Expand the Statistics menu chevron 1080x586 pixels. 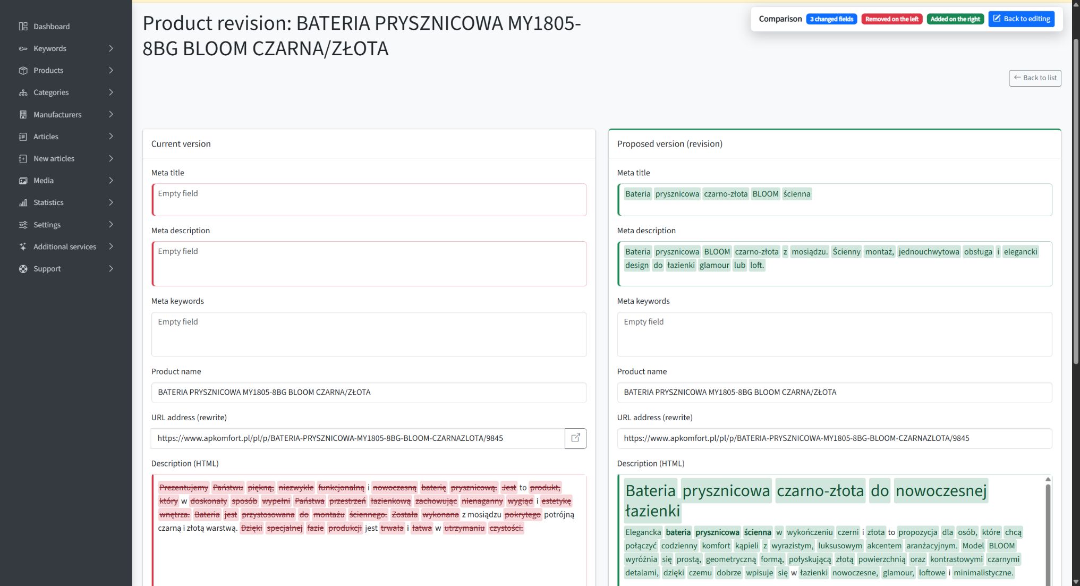[x=111, y=203]
